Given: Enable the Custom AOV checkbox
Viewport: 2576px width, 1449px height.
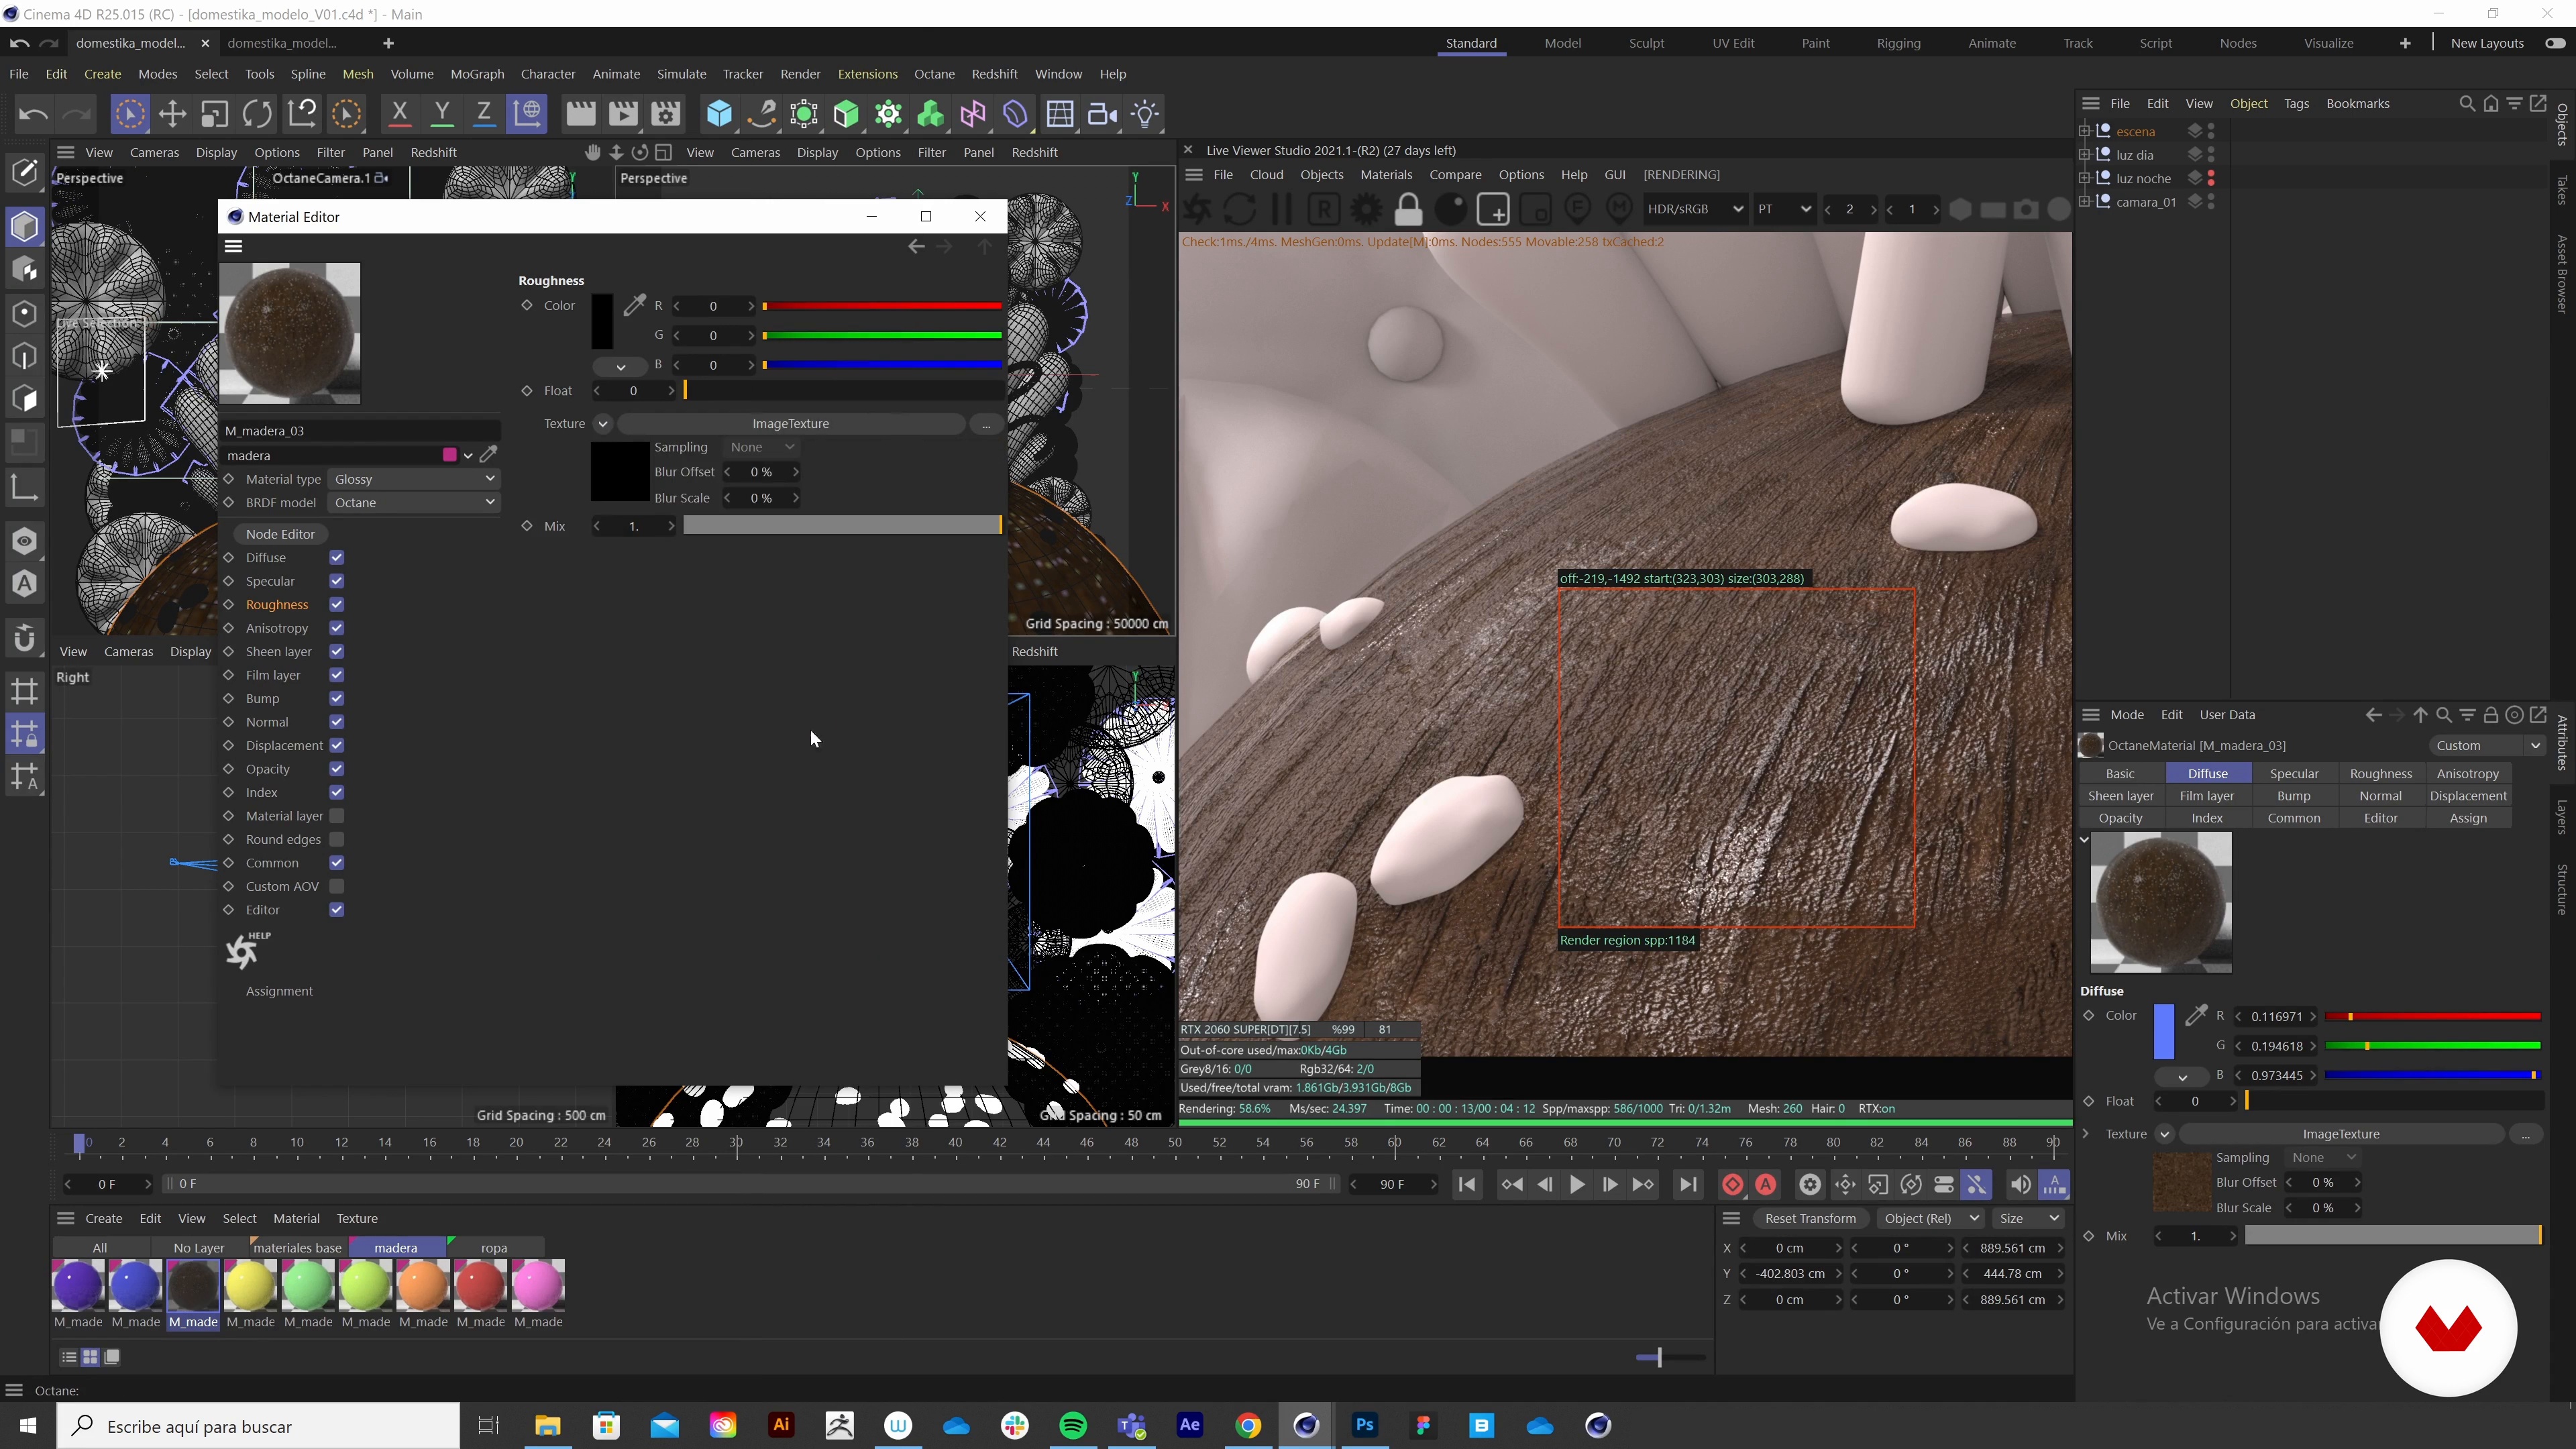Looking at the screenshot, I should click(336, 886).
